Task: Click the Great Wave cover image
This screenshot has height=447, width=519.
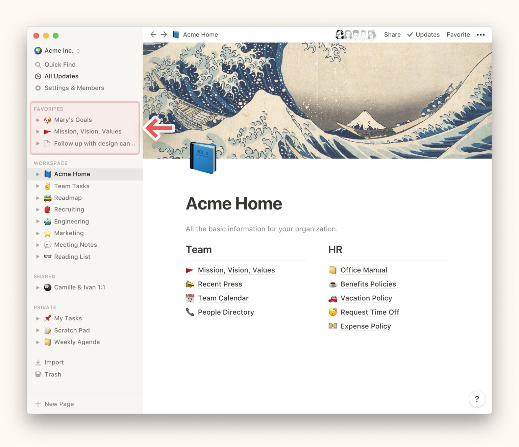Action: click(x=317, y=100)
